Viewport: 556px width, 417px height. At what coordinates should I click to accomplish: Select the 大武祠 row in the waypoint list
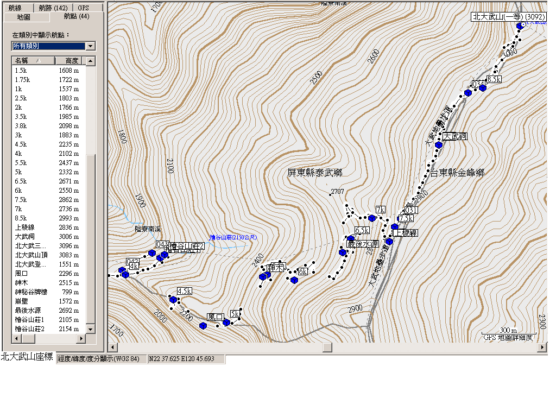(x=48, y=237)
